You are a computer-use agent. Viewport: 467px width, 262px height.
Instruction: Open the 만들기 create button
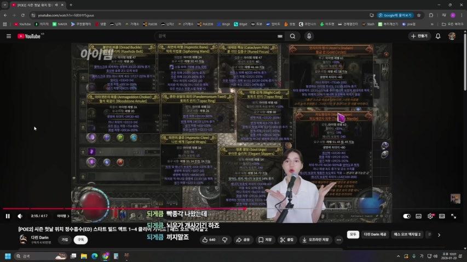419,36
